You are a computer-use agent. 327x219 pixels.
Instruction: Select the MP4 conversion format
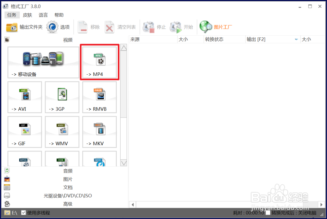point(99,62)
